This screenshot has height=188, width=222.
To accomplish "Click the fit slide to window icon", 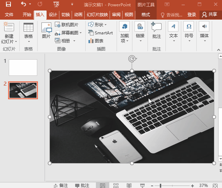I will 215,185.
